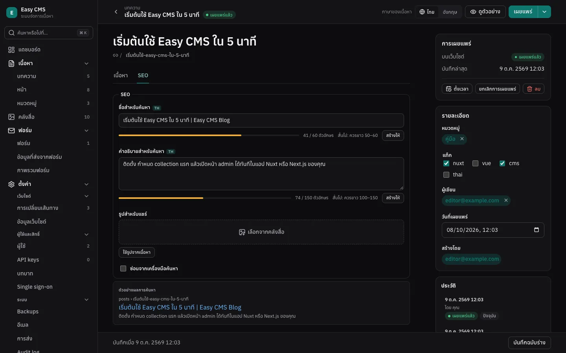Click the envelope icon beside ฟอร์ม section

(11, 131)
